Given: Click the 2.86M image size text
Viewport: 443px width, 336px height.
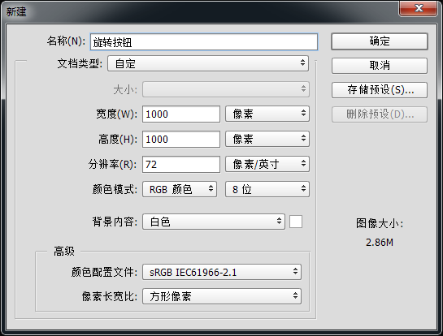Looking at the screenshot, I should 380,243.
